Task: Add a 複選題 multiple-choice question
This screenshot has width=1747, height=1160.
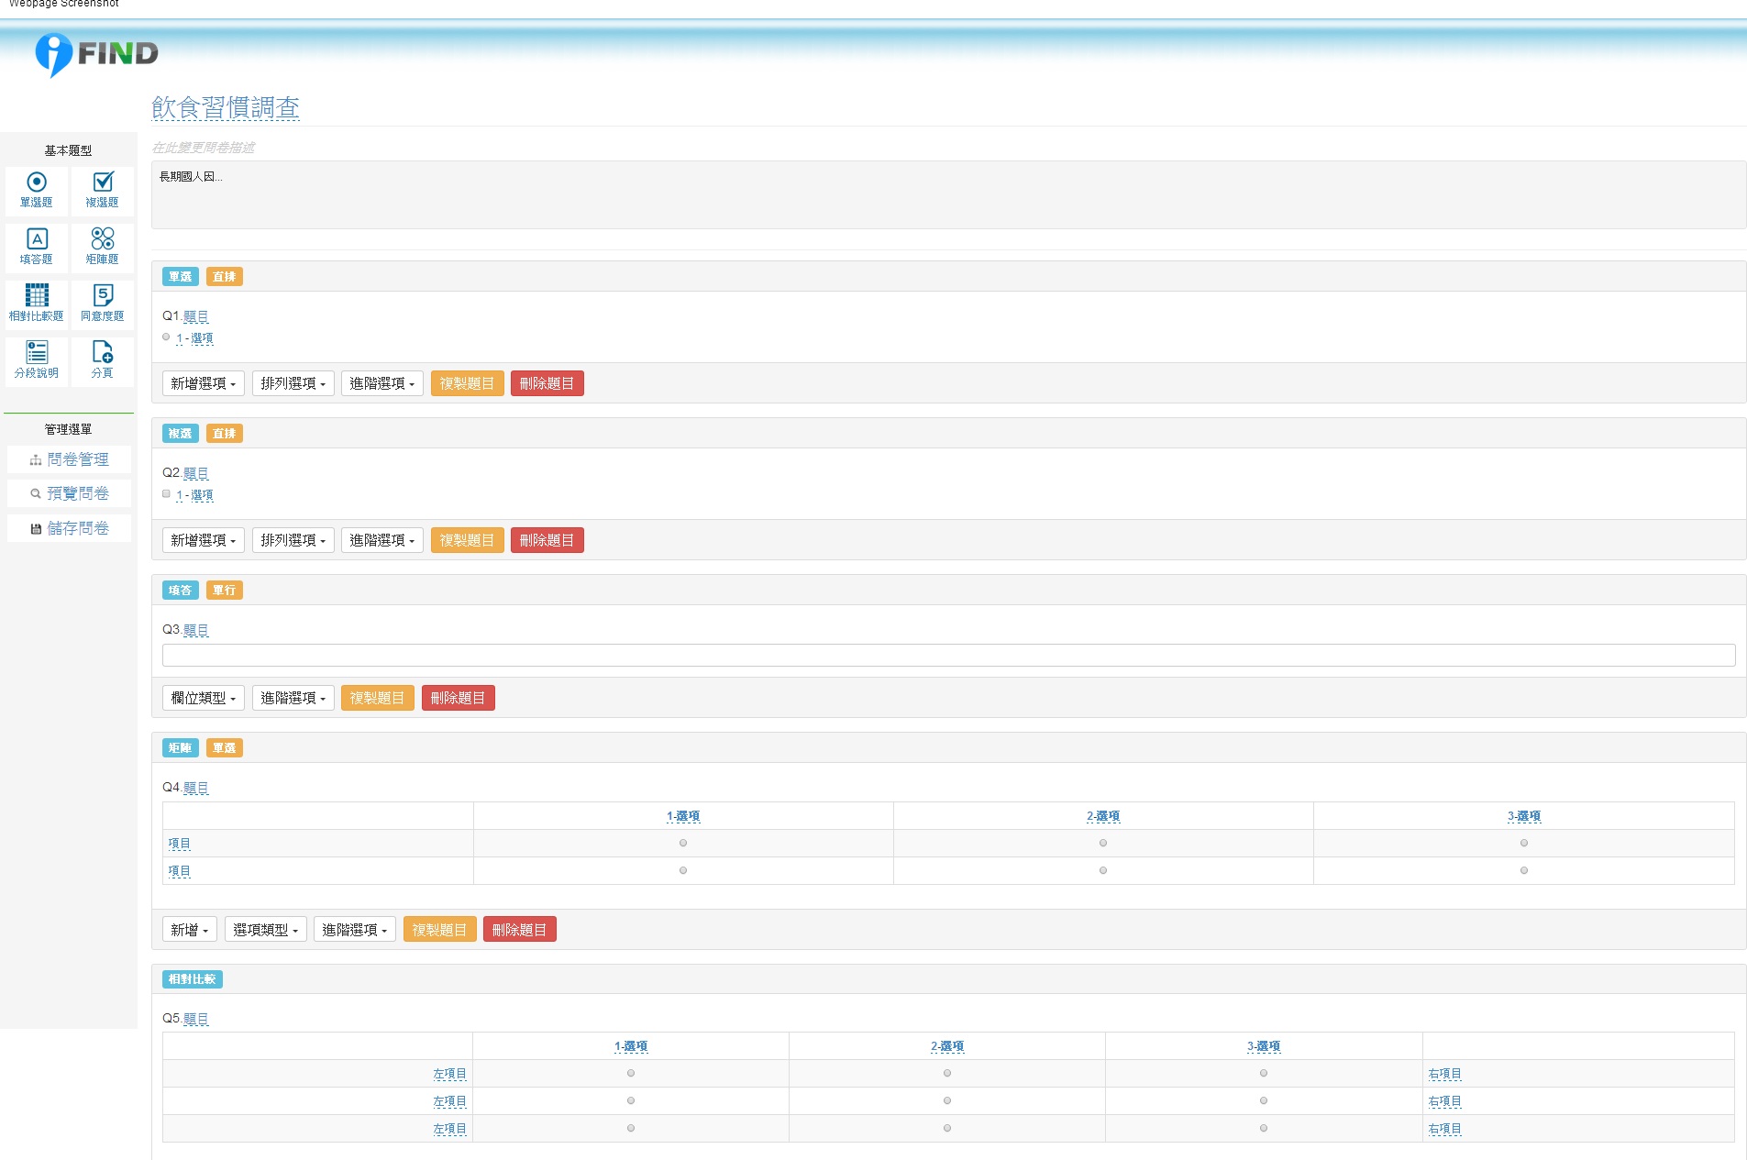Action: point(103,191)
